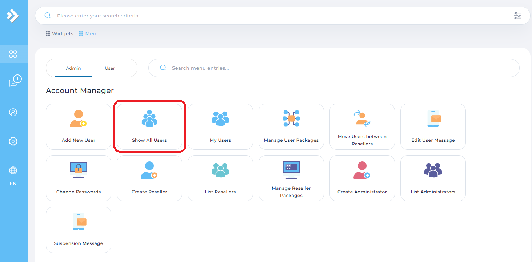Image resolution: width=532 pixels, height=262 pixels.
Task: Open Change Passwords tile
Action: point(79,178)
